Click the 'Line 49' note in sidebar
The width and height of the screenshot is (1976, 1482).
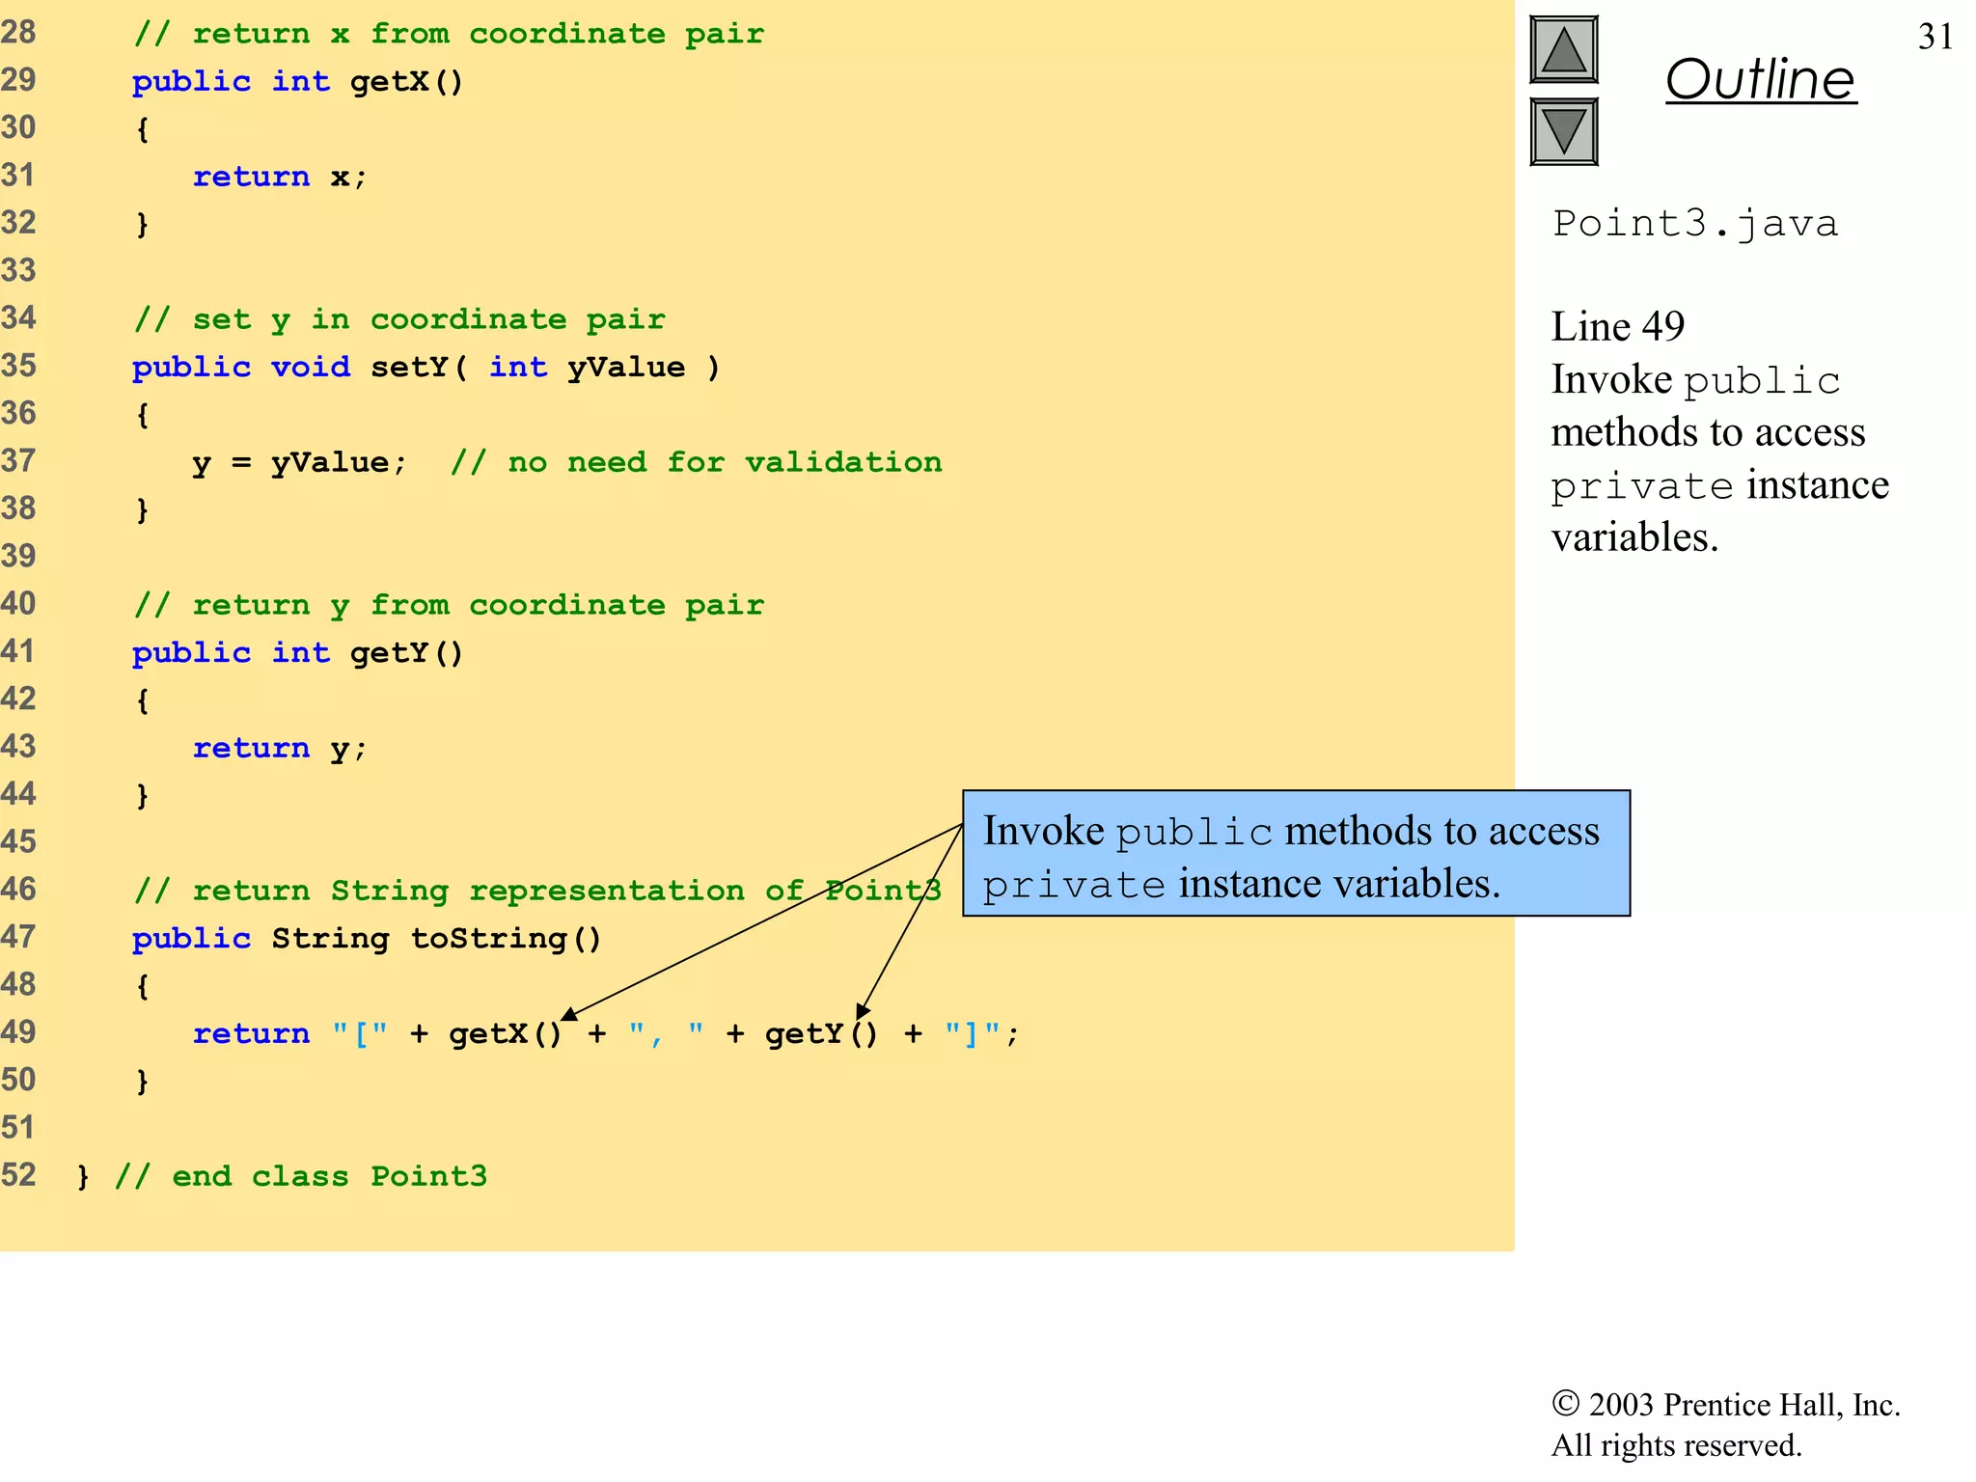tap(1617, 326)
